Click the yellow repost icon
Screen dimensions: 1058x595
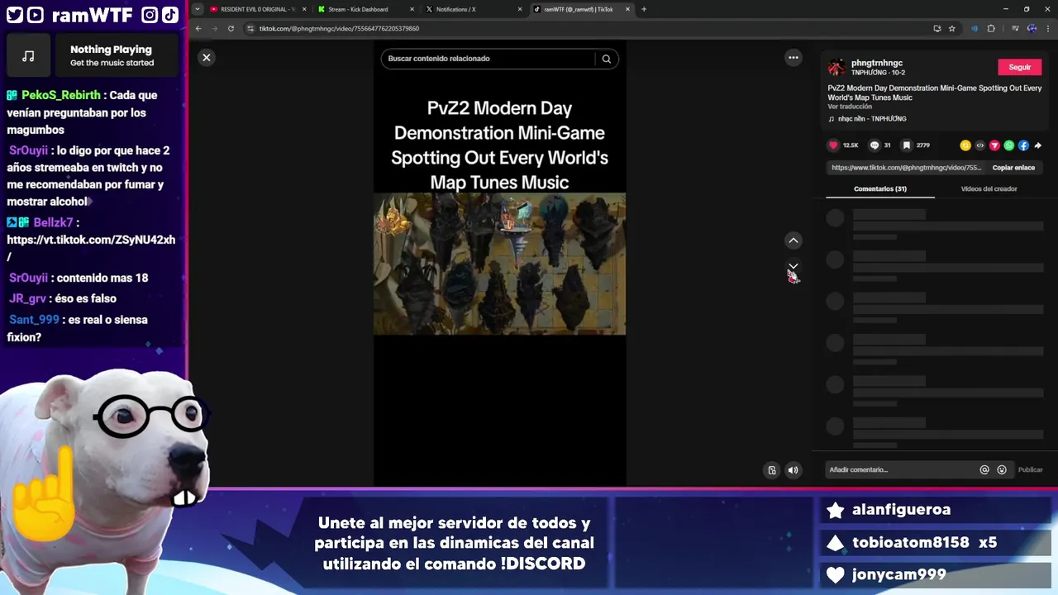(x=965, y=145)
